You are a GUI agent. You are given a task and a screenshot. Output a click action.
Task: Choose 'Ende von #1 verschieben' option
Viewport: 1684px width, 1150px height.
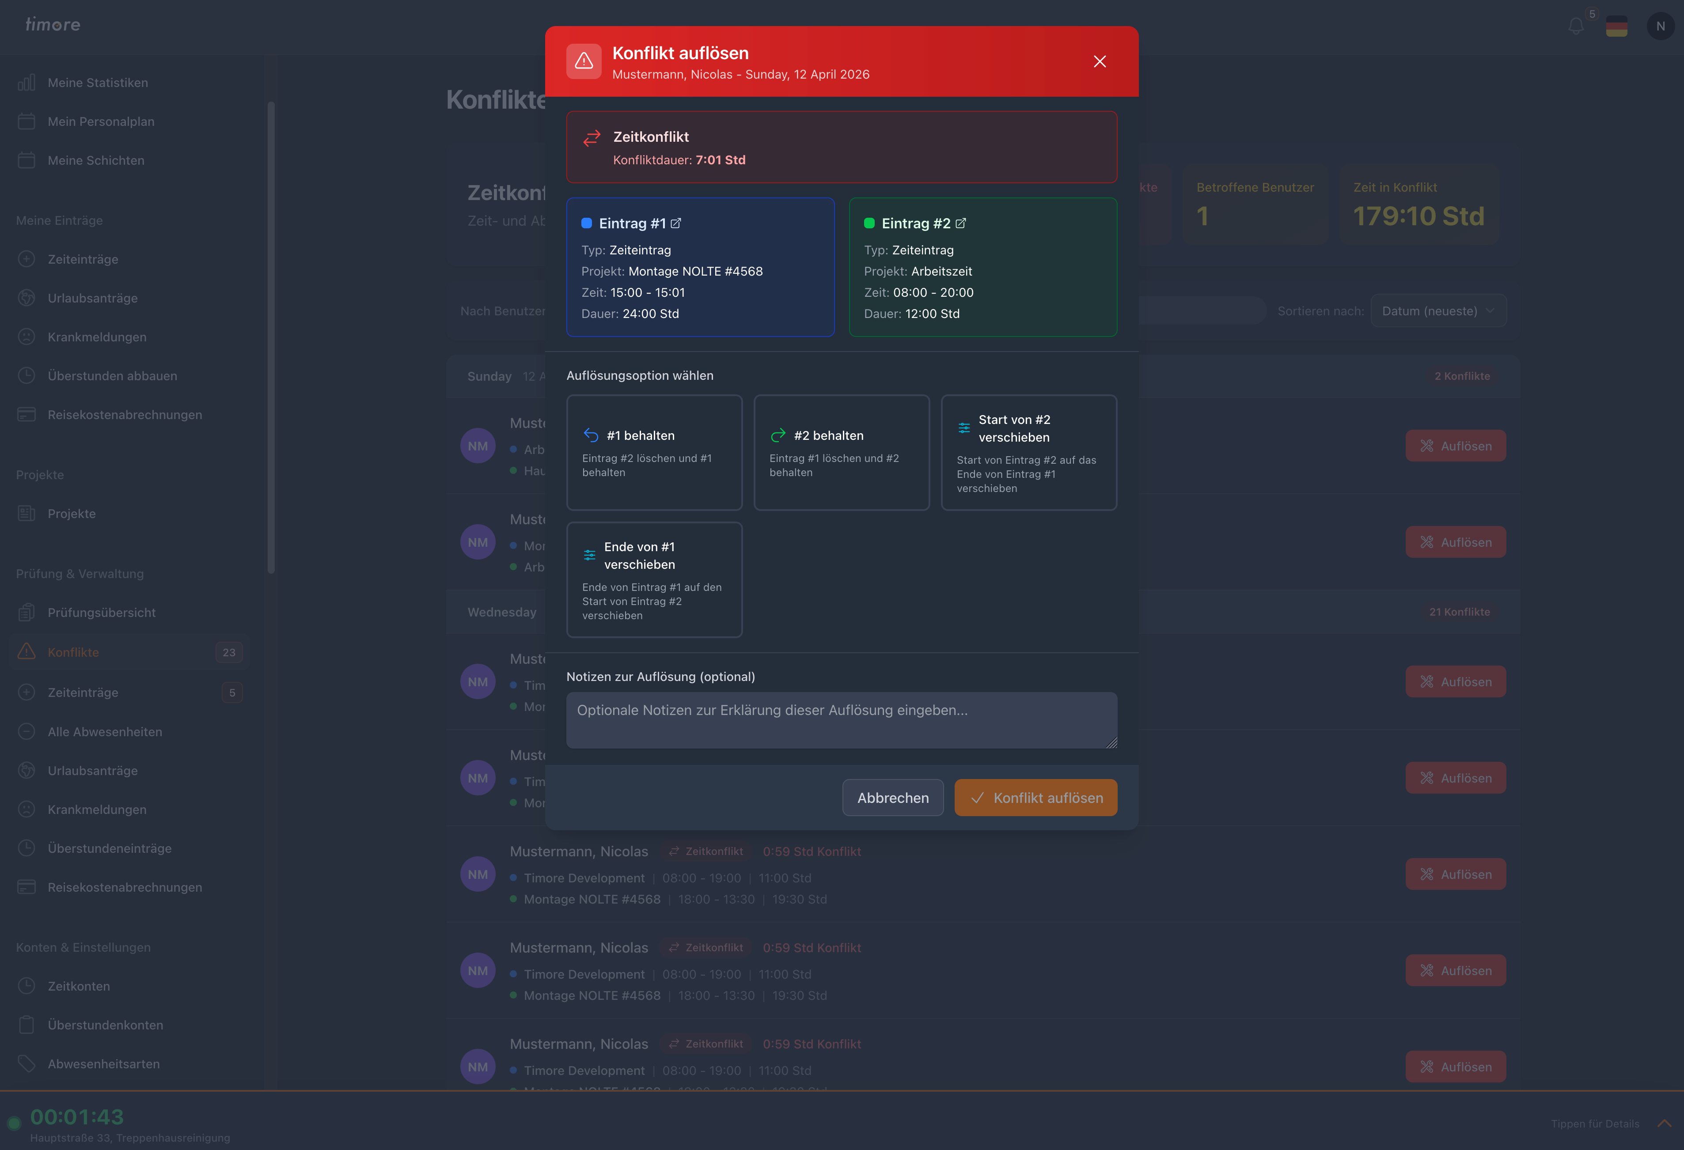pyautogui.click(x=654, y=580)
